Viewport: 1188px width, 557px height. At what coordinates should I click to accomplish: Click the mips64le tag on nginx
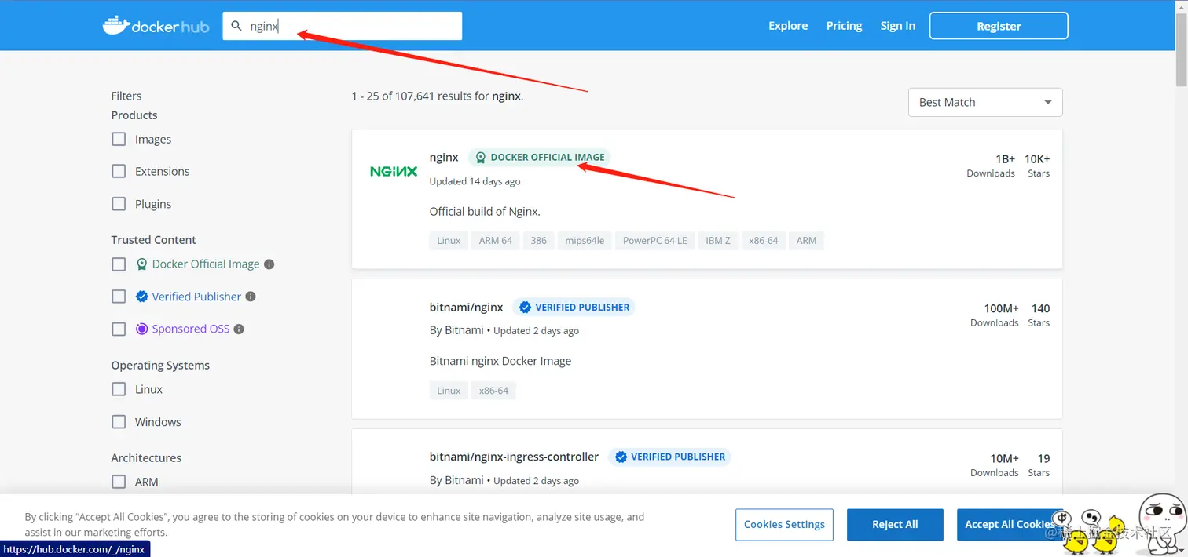click(x=585, y=241)
